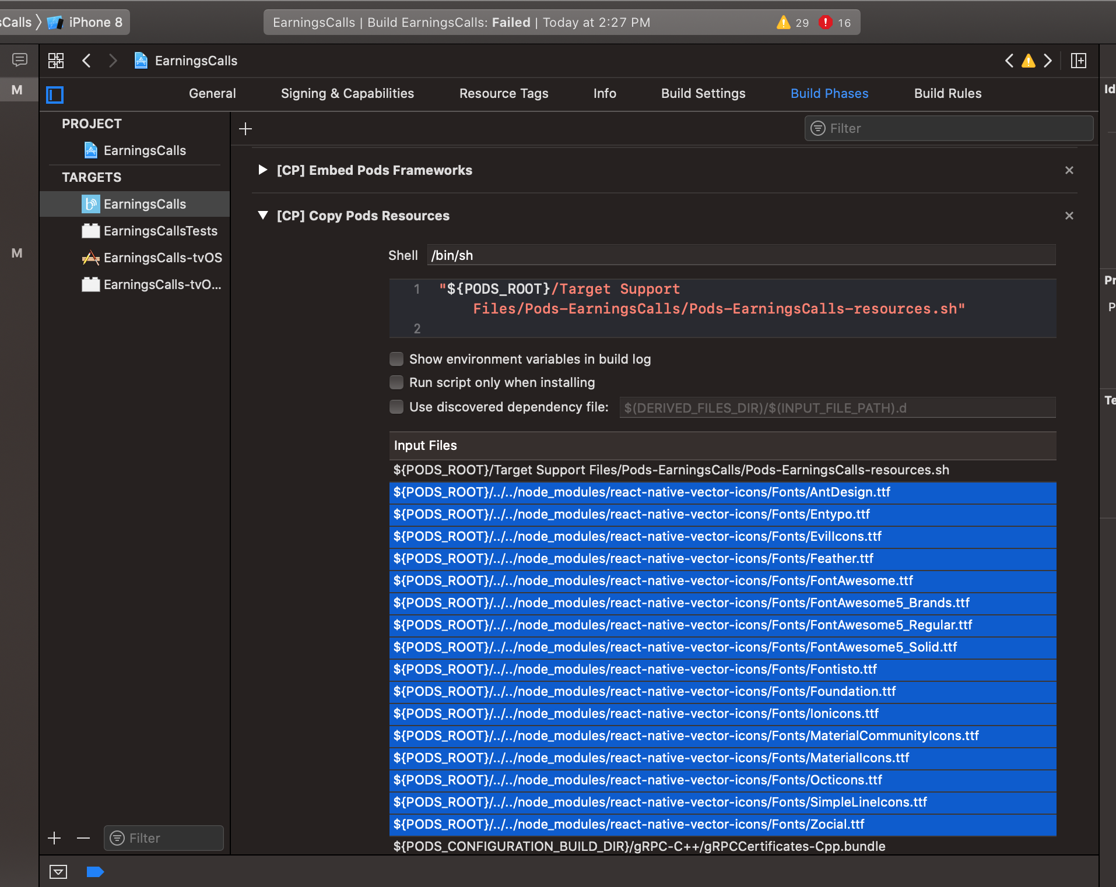Collapse the Copy Pods Resources phase
The image size is (1116, 887).
tap(263, 216)
